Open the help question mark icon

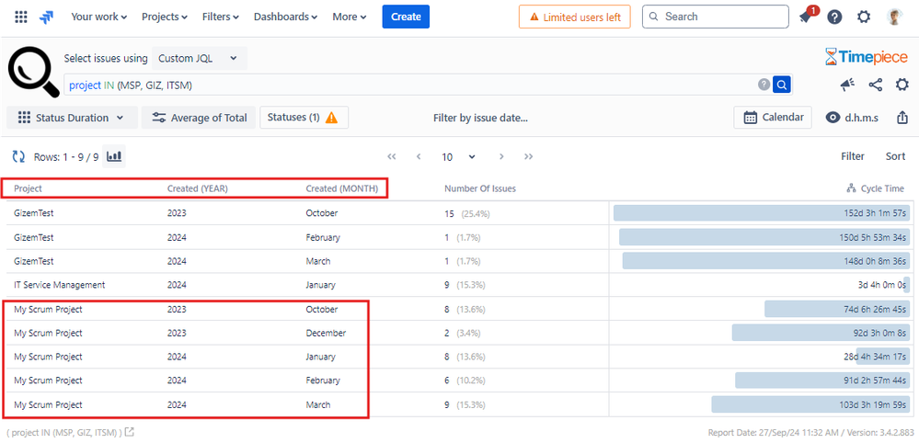click(x=834, y=17)
